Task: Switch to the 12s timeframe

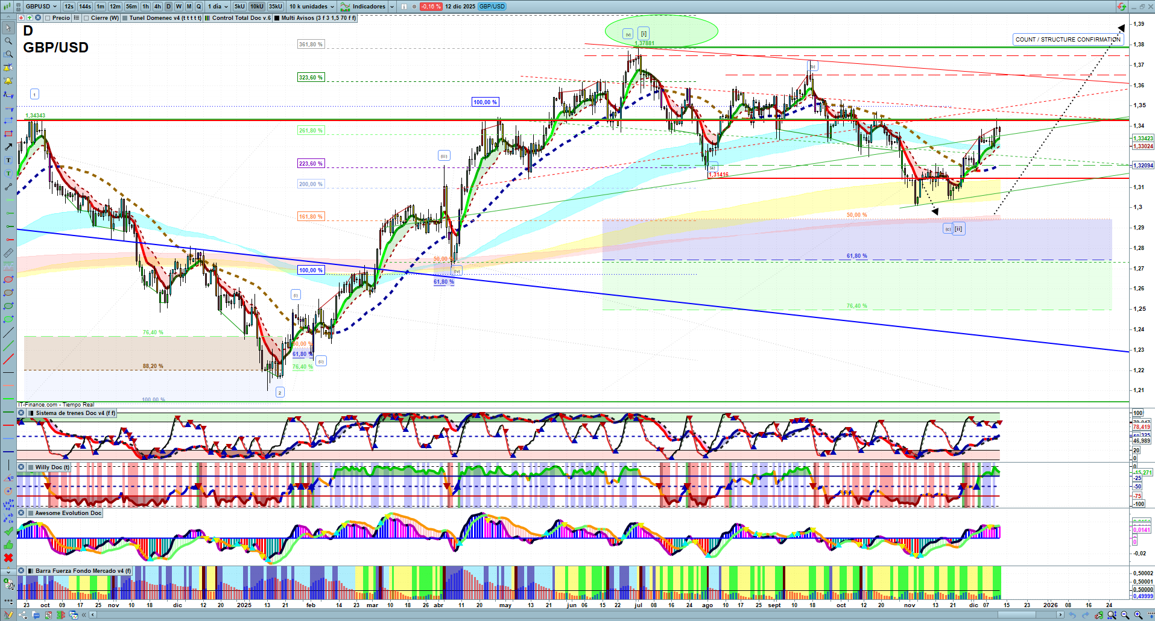Action: pos(69,7)
